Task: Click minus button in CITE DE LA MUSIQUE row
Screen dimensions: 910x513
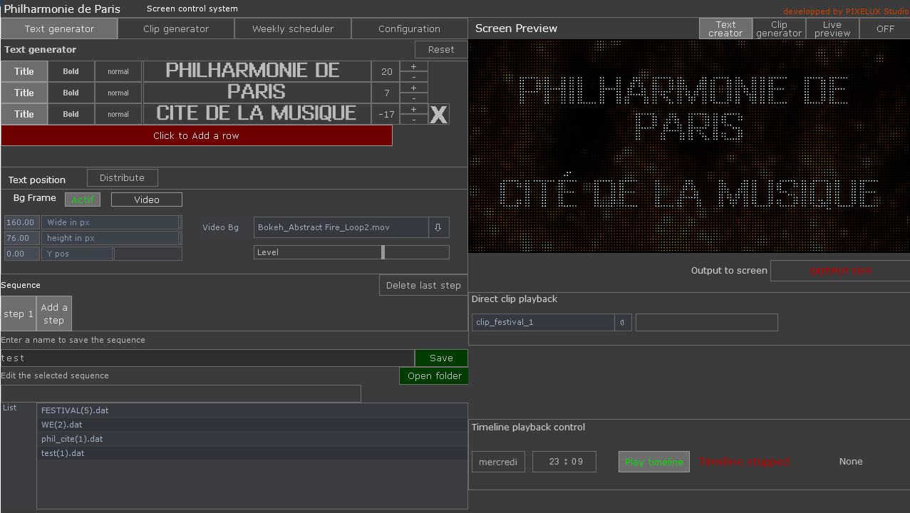Action: (x=414, y=120)
